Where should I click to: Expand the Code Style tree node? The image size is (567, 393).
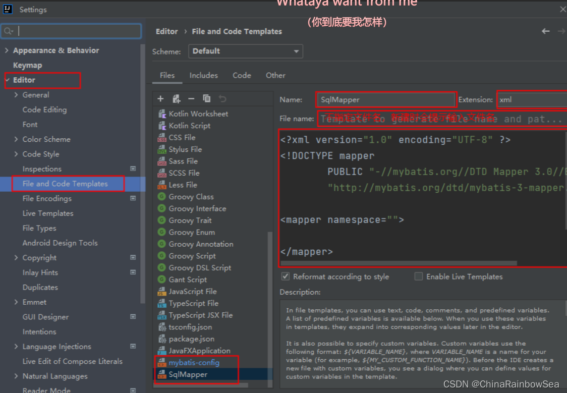(x=17, y=154)
